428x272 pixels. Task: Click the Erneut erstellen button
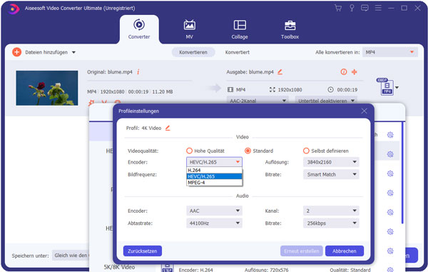coord(301,251)
